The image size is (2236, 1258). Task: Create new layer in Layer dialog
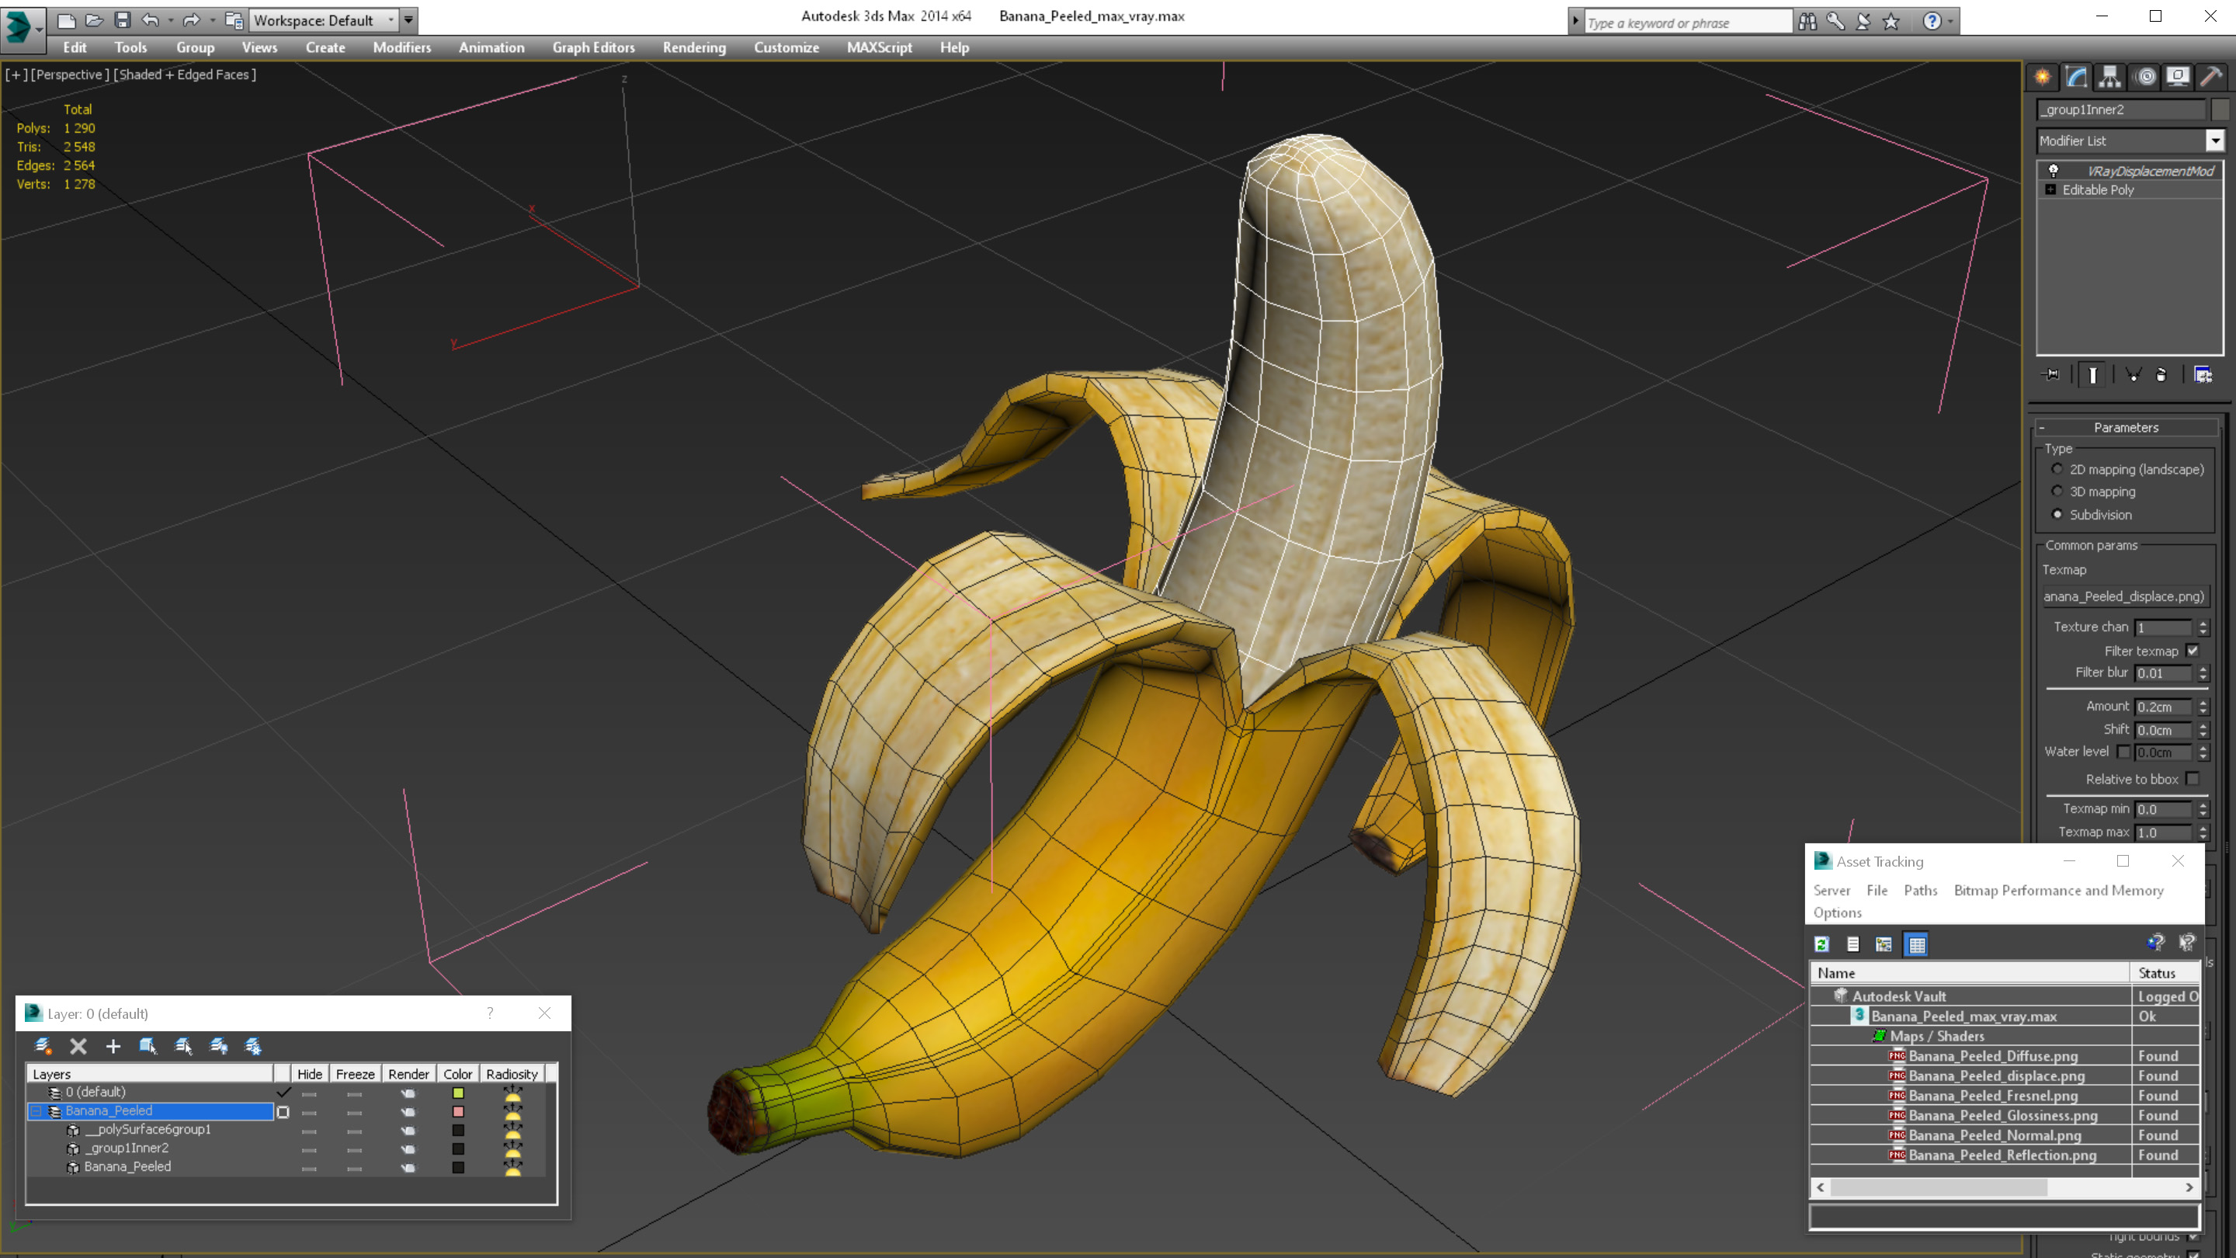point(43,1046)
